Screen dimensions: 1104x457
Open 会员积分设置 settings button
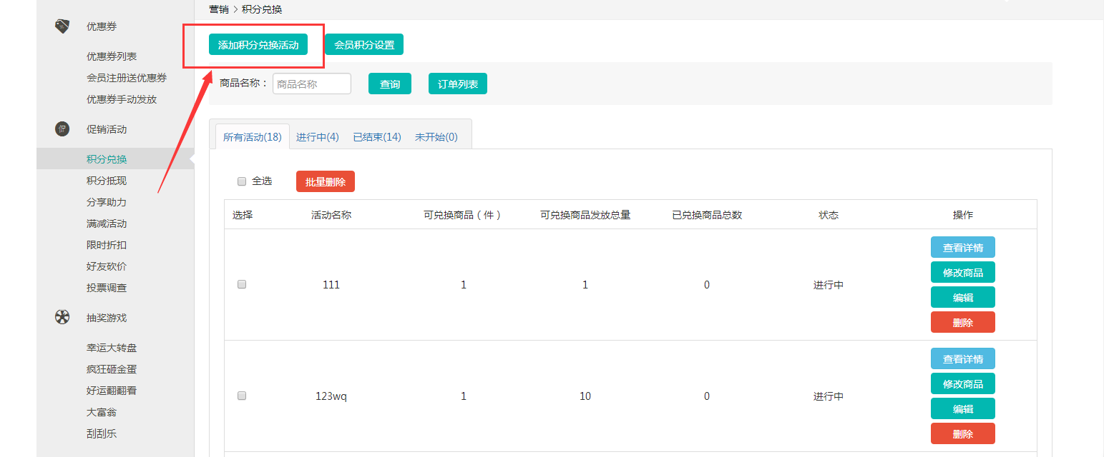[364, 45]
